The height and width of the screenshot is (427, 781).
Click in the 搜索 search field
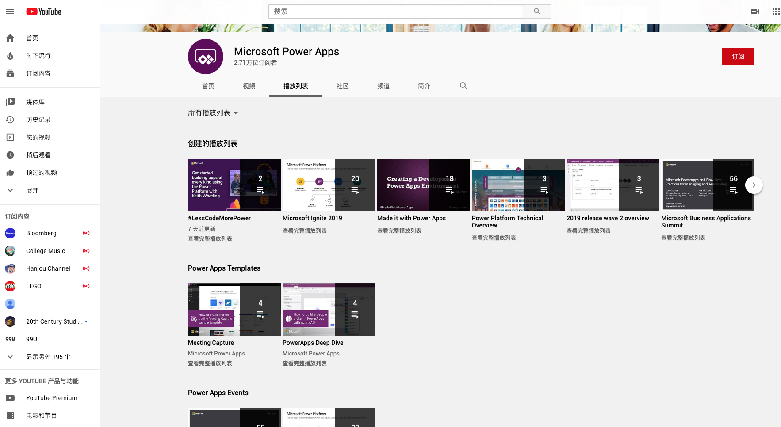[x=396, y=11]
